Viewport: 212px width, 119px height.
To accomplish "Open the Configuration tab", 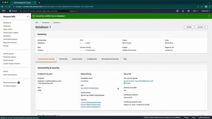I will tap(92, 59).
